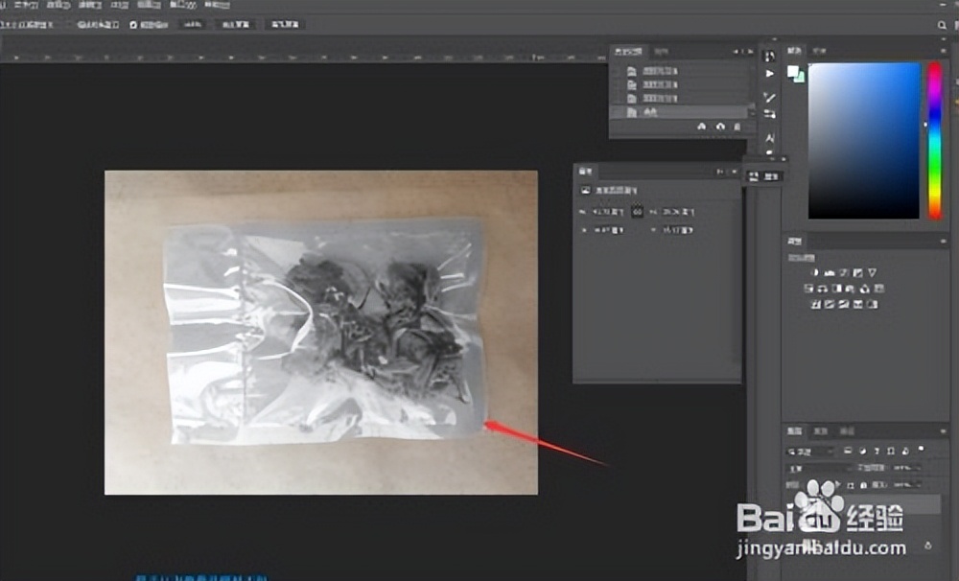The height and width of the screenshot is (581, 959).
Task: Click the background color swatch in Color panel
Action: 799,77
